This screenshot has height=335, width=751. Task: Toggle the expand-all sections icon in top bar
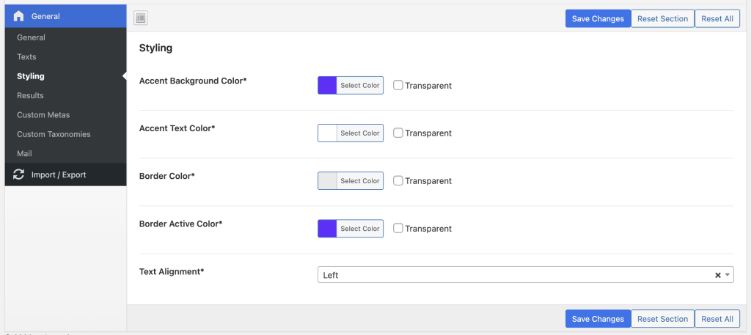click(141, 18)
